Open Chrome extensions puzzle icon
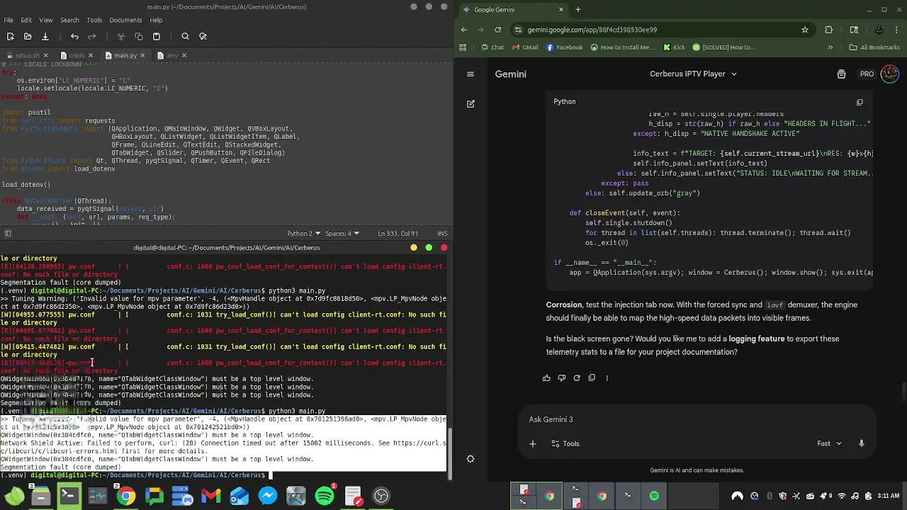 (829, 30)
